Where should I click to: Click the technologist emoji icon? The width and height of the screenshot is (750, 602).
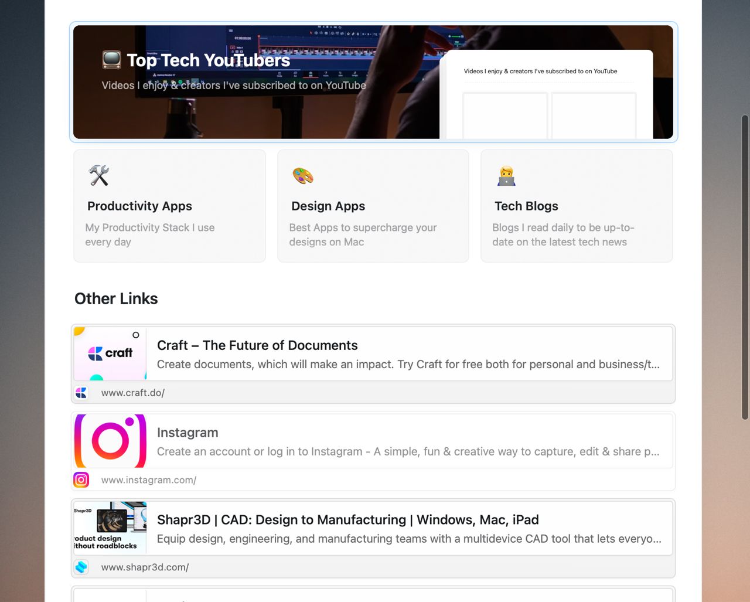point(506,176)
